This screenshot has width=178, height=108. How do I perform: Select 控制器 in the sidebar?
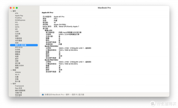tap(18, 52)
